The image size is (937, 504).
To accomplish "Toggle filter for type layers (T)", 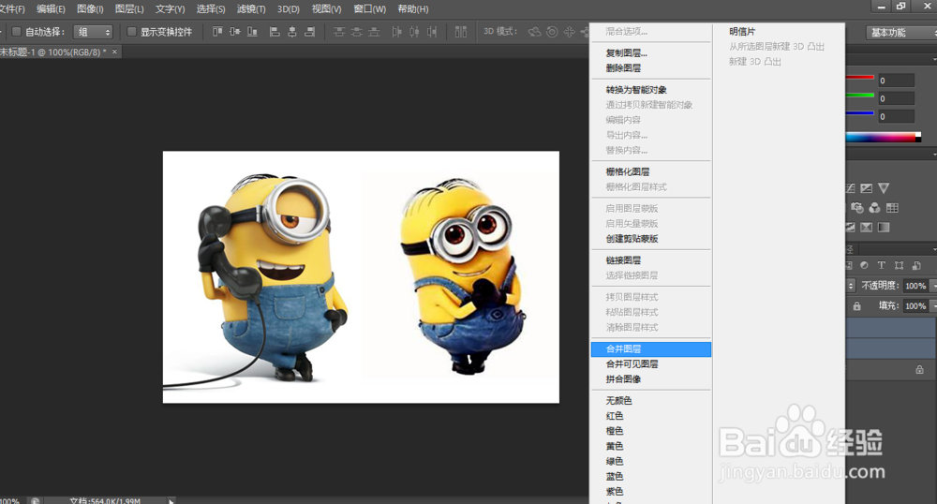I will point(882,265).
